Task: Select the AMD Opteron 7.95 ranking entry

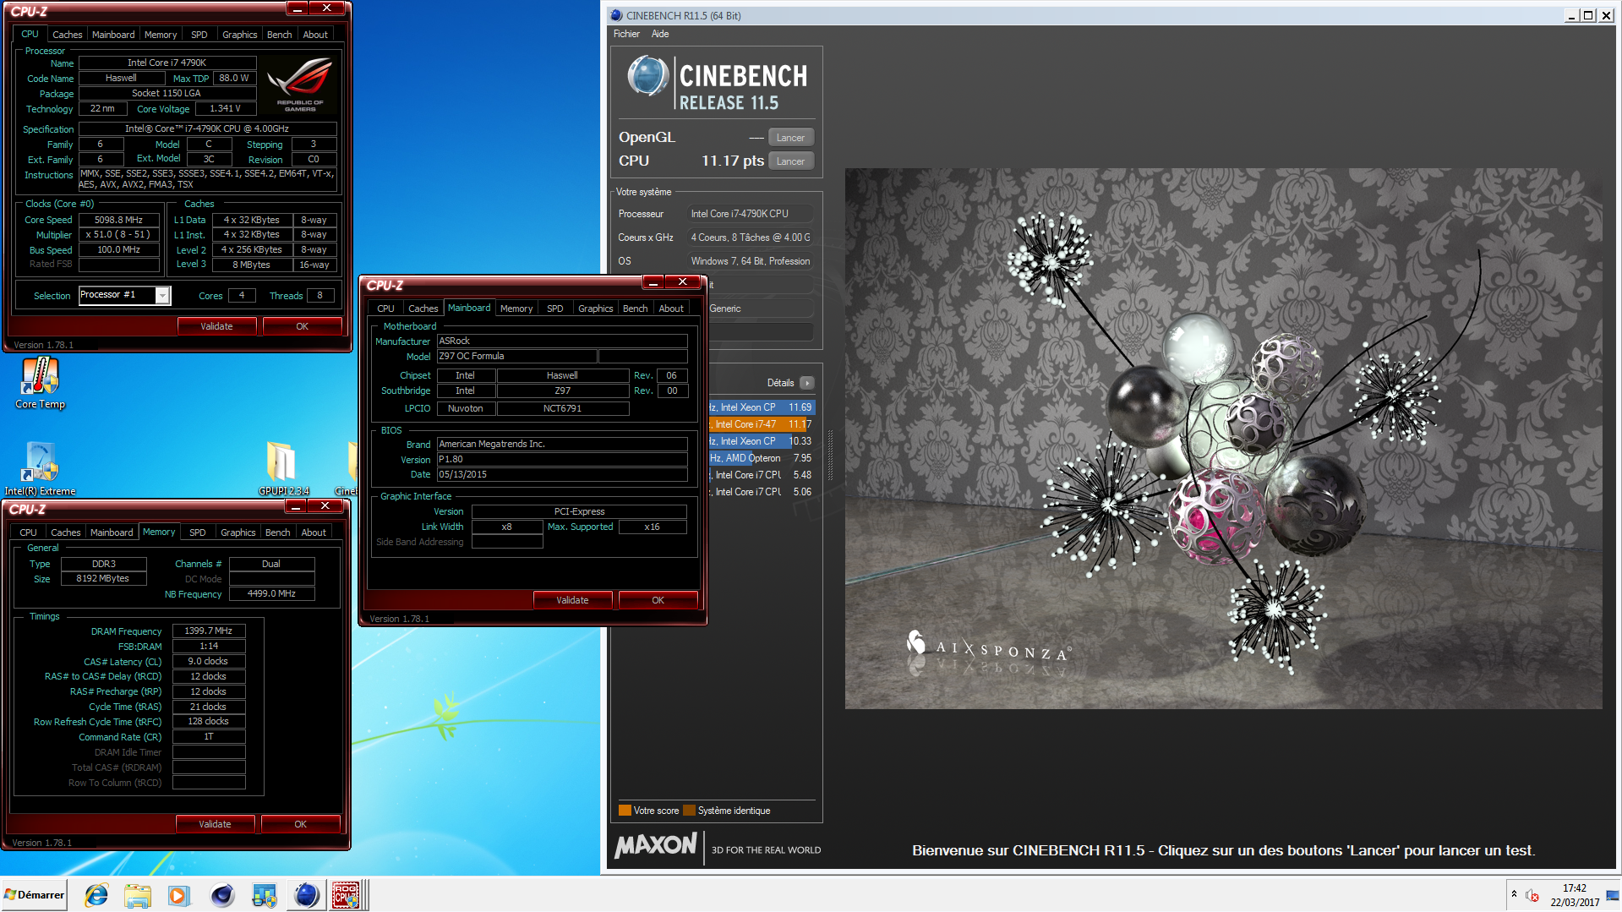Action: (761, 458)
